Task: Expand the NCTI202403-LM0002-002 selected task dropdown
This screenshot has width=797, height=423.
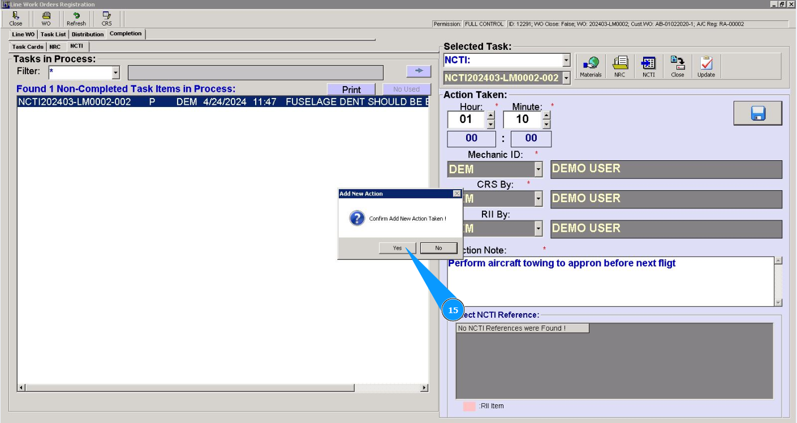Action: pos(566,78)
